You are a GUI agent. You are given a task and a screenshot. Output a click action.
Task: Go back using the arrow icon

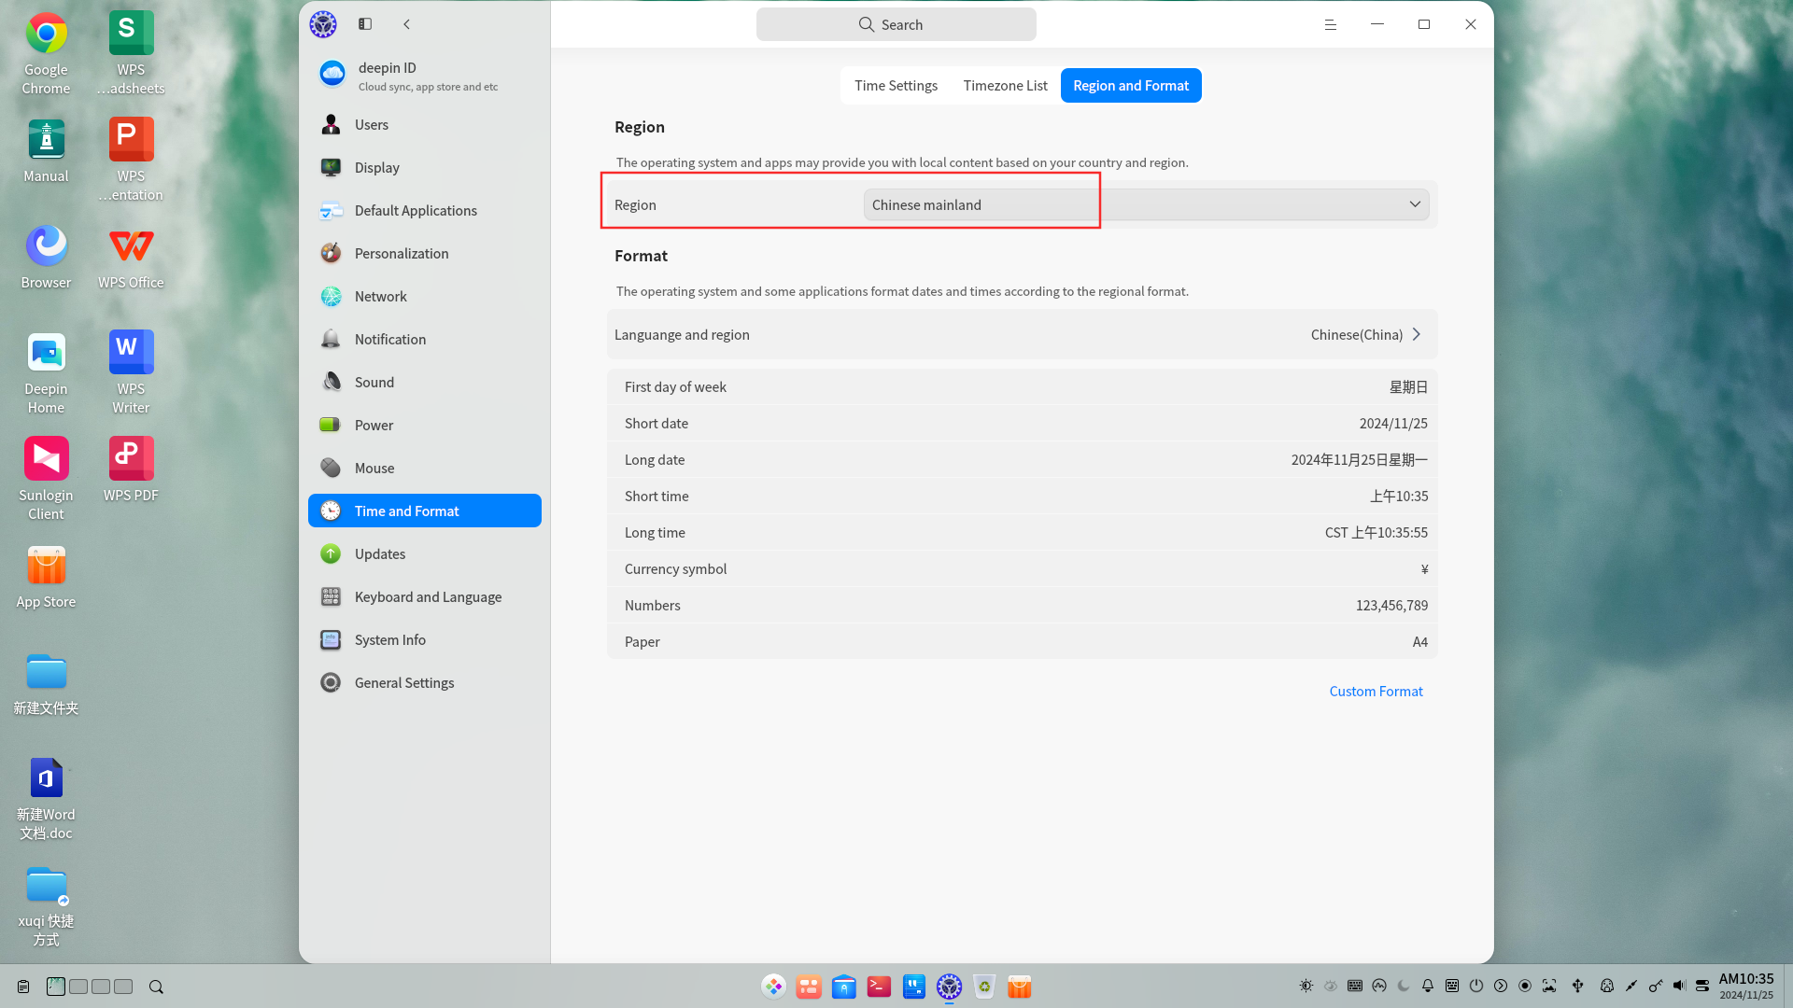click(406, 24)
